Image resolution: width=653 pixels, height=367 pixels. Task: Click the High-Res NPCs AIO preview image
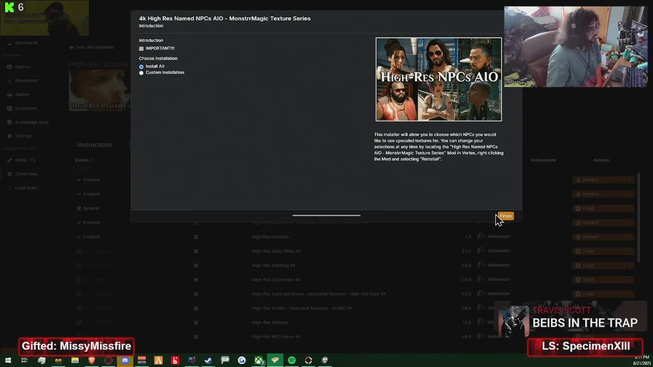tap(439, 80)
